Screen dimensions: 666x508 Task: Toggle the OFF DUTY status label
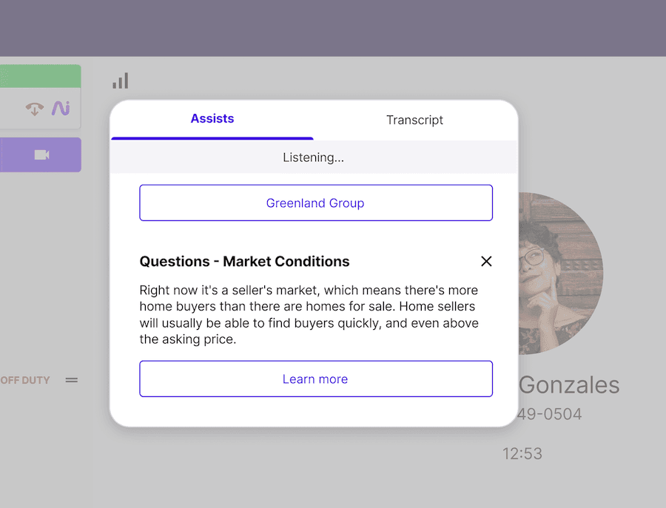click(x=25, y=380)
